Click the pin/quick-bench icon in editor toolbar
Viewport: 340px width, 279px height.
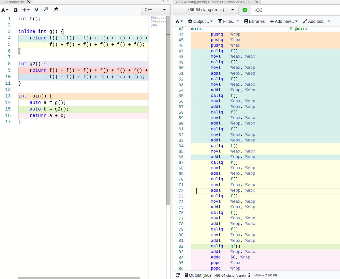56,9
